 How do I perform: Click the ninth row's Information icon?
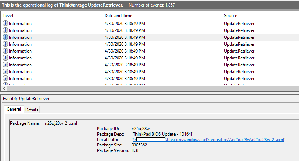[5, 79]
